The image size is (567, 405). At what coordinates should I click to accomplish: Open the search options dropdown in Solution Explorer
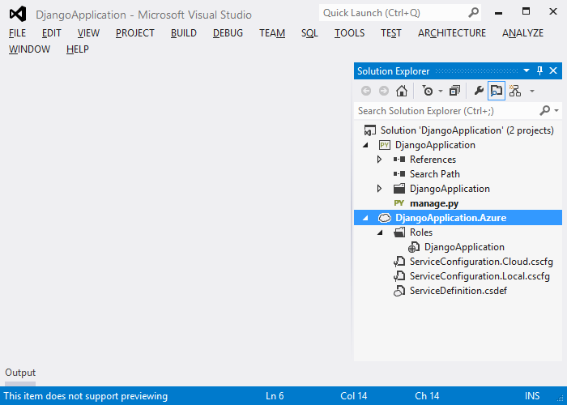coord(556,111)
